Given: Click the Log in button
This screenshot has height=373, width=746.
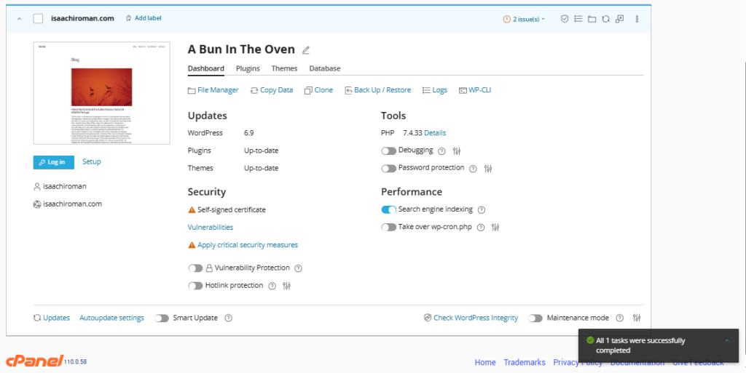Looking at the screenshot, I should (54, 162).
